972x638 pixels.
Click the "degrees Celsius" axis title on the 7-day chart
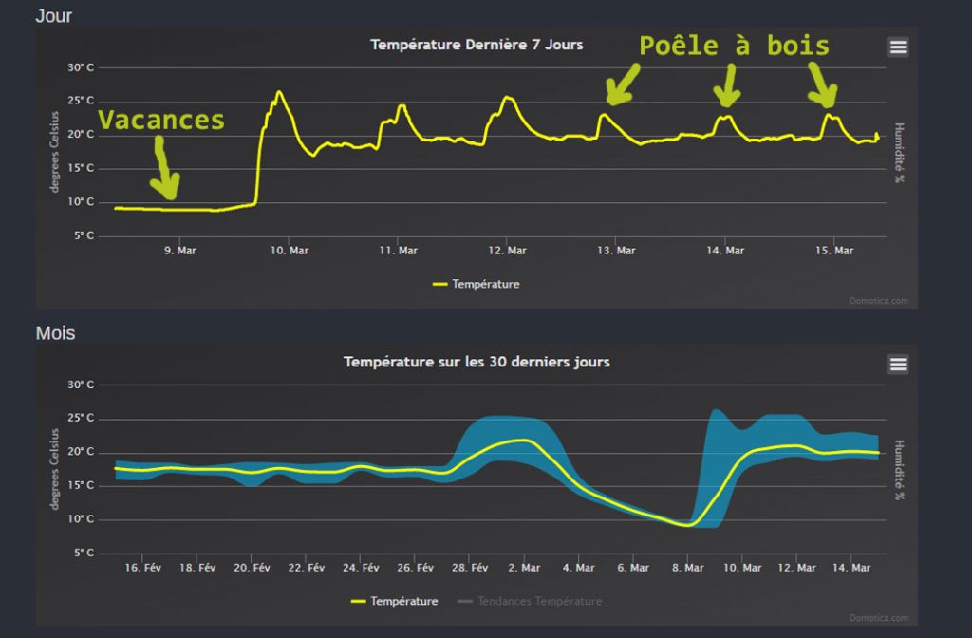pos(54,152)
